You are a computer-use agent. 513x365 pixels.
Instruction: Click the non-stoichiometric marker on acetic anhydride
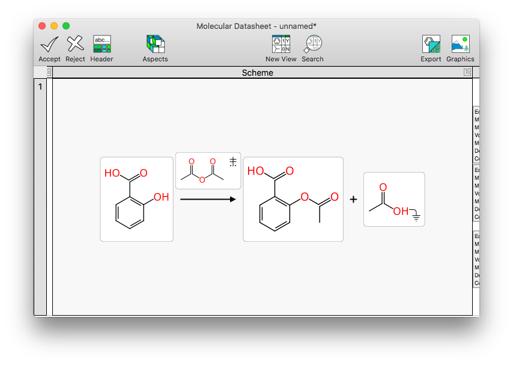coord(232,161)
